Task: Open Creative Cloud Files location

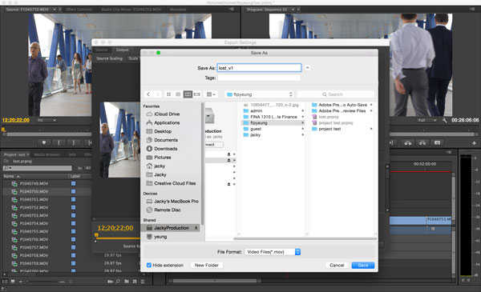Action: (x=171, y=183)
